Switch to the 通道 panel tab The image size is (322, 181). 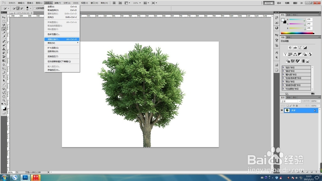pos(289,97)
